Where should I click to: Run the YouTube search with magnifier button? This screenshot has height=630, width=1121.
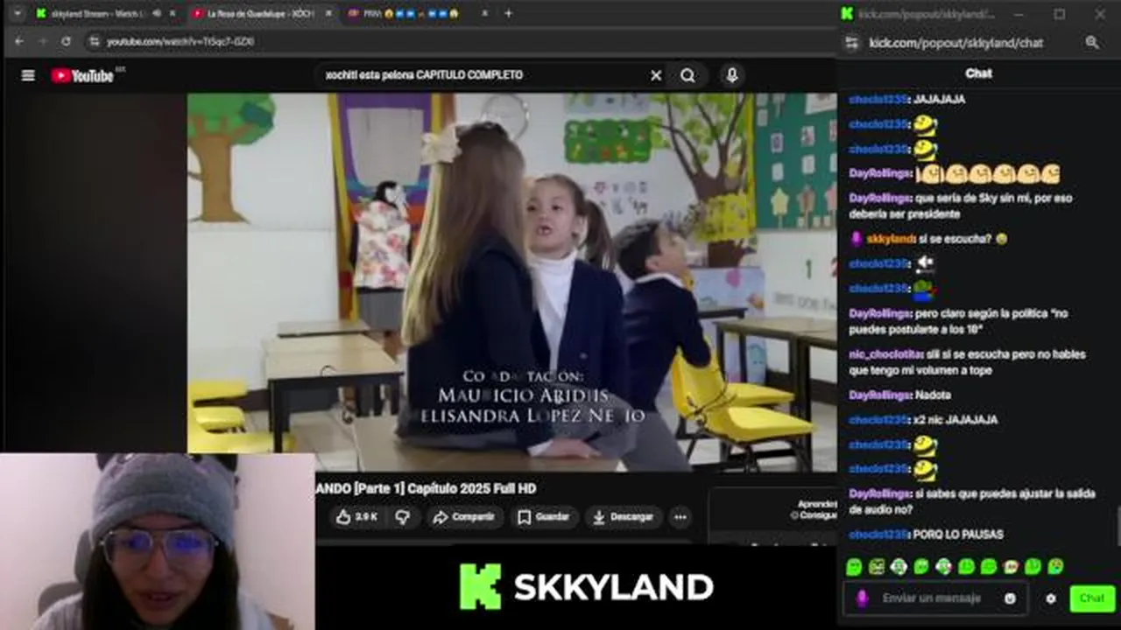[687, 75]
